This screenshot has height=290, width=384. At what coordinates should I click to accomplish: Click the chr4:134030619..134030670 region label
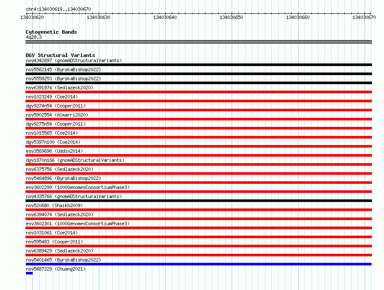click(58, 9)
